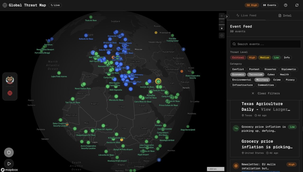Select the orange marker near Turkmenistan
The width and height of the screenshot is (303, 172).
[182, 71]
